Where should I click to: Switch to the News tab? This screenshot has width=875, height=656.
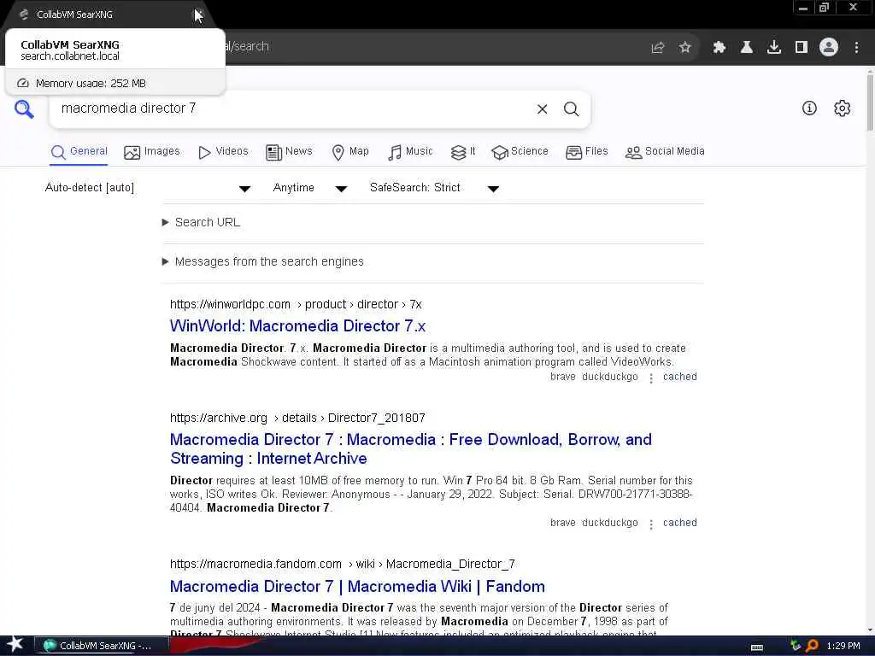(289, 152)
